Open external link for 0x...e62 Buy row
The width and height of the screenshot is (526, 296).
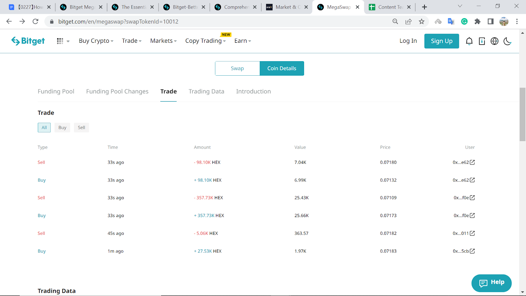click(x=472, y=180)
